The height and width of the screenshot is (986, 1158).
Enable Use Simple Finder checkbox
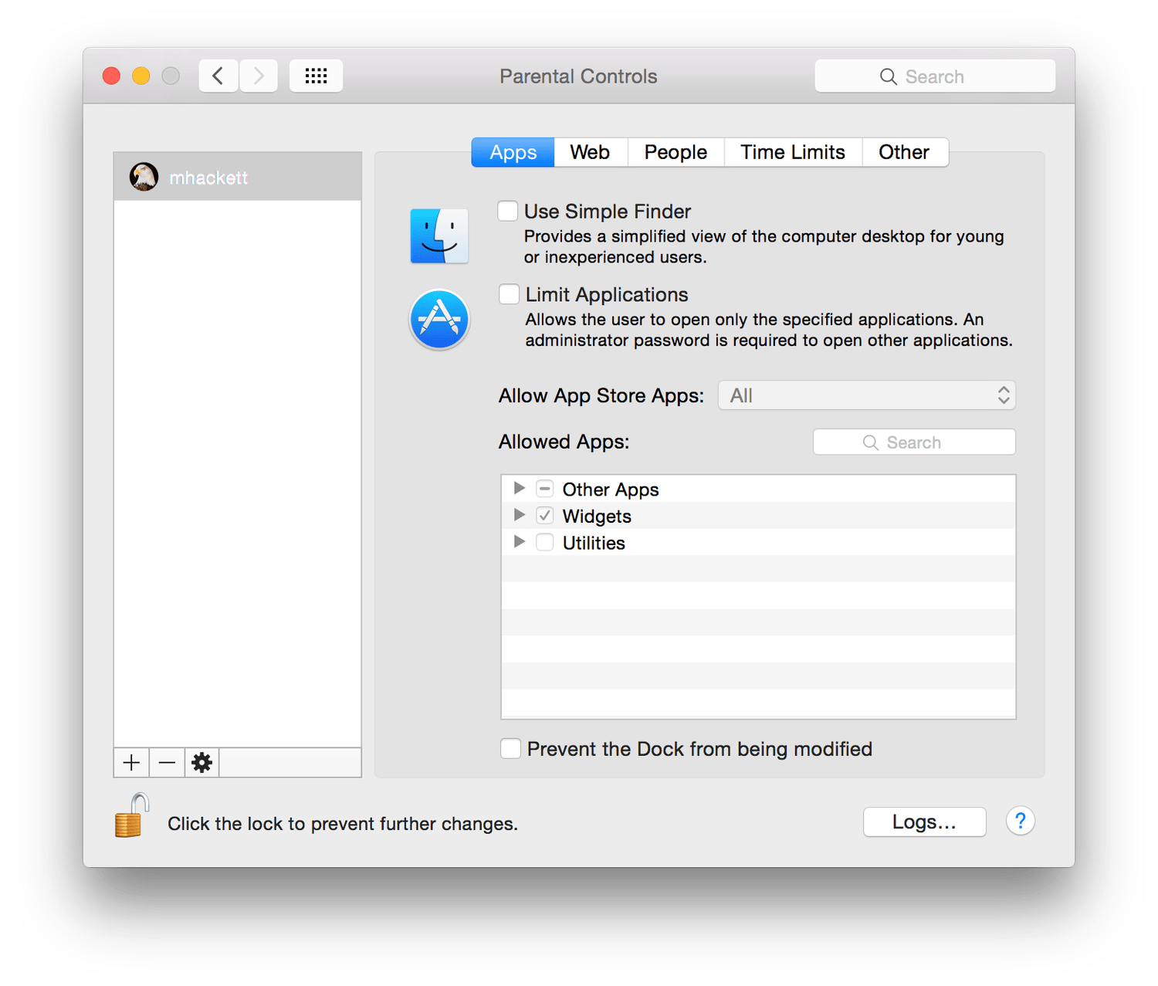point(508,211)
